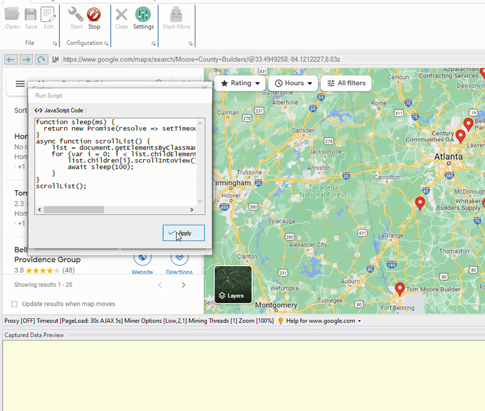Go to next results page arrow

pyautogui.click(x=184, y=284)
